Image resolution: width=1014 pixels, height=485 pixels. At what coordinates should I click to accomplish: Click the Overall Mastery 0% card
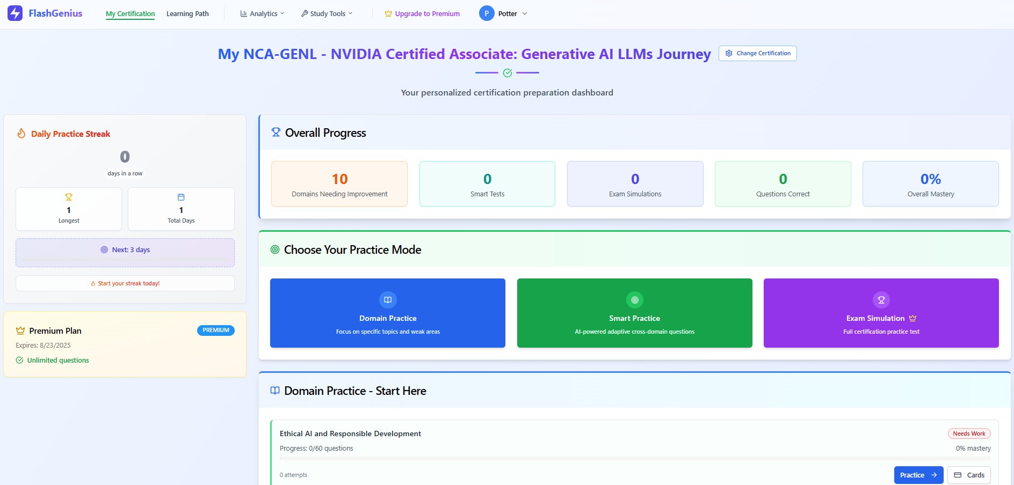point(931,183)
